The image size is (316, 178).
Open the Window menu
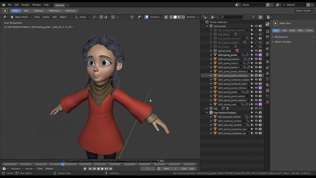[x=37, y=5]
